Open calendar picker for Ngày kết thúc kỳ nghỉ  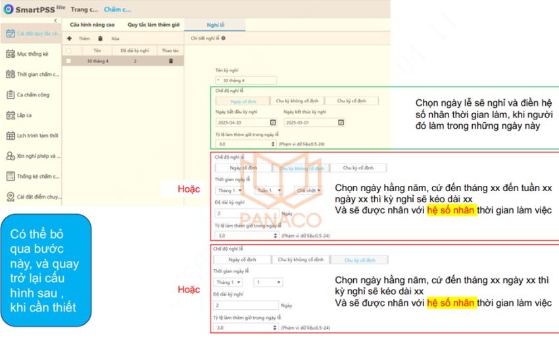(x=341, y=122)
